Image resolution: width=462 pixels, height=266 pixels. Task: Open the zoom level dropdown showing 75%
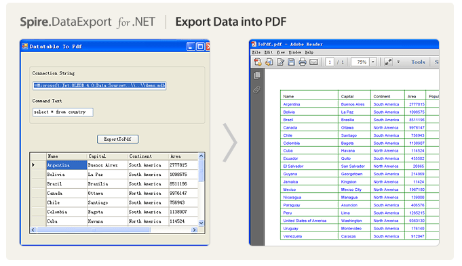pos(373,62)
